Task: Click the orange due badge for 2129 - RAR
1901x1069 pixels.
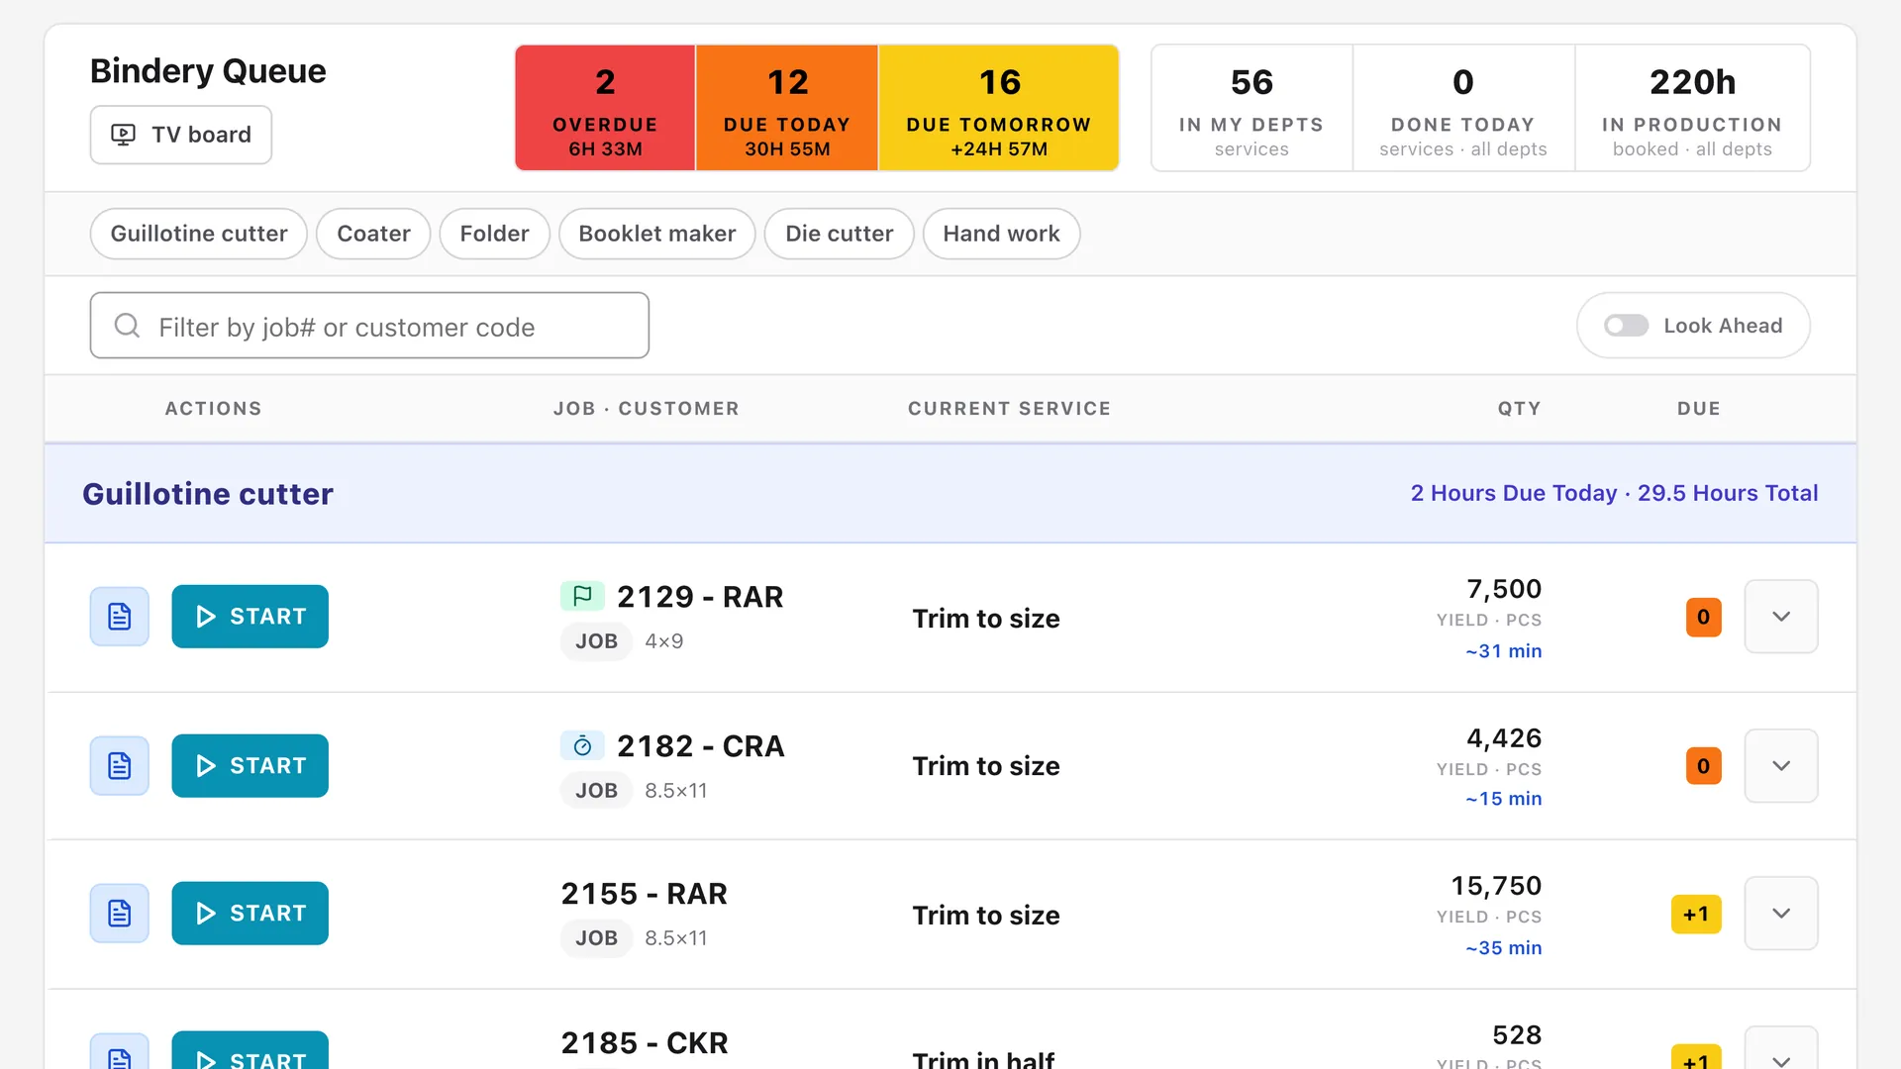Action: pyautogui.click(x=1704, y=618)
